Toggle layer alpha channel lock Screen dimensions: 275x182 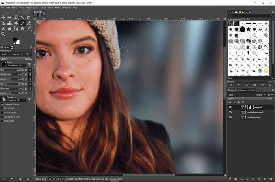click(243, 102)
